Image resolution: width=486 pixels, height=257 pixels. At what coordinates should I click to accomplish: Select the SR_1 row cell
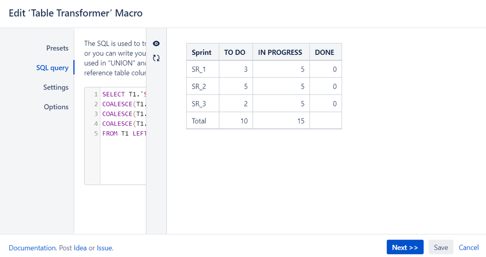(x=199, y=69)
